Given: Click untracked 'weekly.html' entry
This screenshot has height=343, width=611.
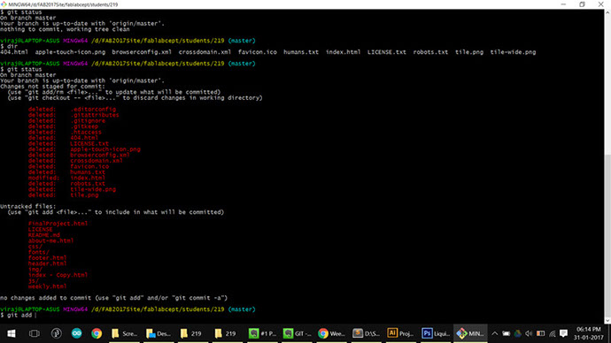Looking at the screenshot, I should coord(47,286).
